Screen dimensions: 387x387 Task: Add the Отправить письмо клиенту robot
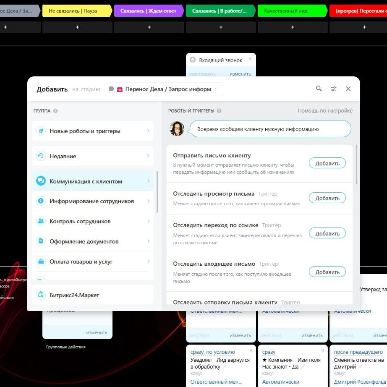327,163
